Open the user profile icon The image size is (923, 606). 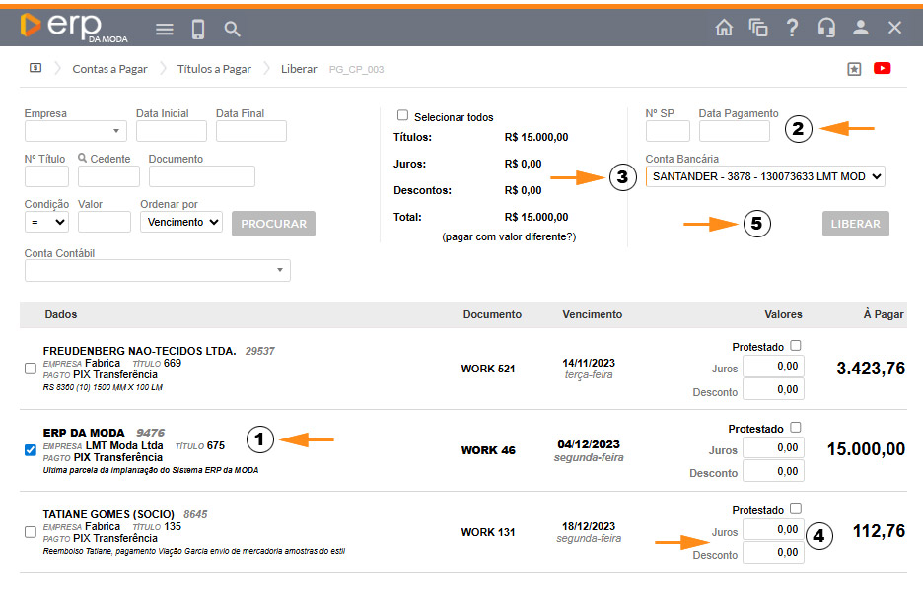point(861,28)
